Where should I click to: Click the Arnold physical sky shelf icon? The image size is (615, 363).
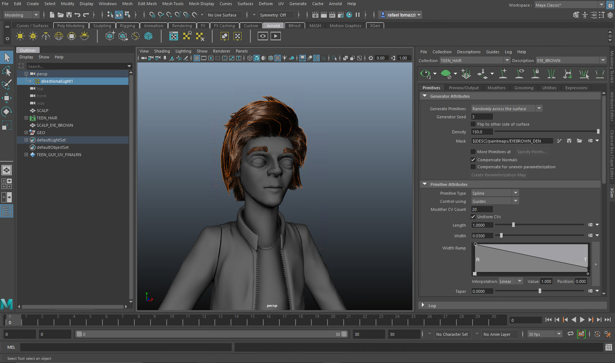coord(85,36)
